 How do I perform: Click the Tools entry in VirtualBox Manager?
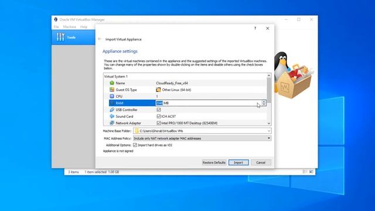point(73,38)
